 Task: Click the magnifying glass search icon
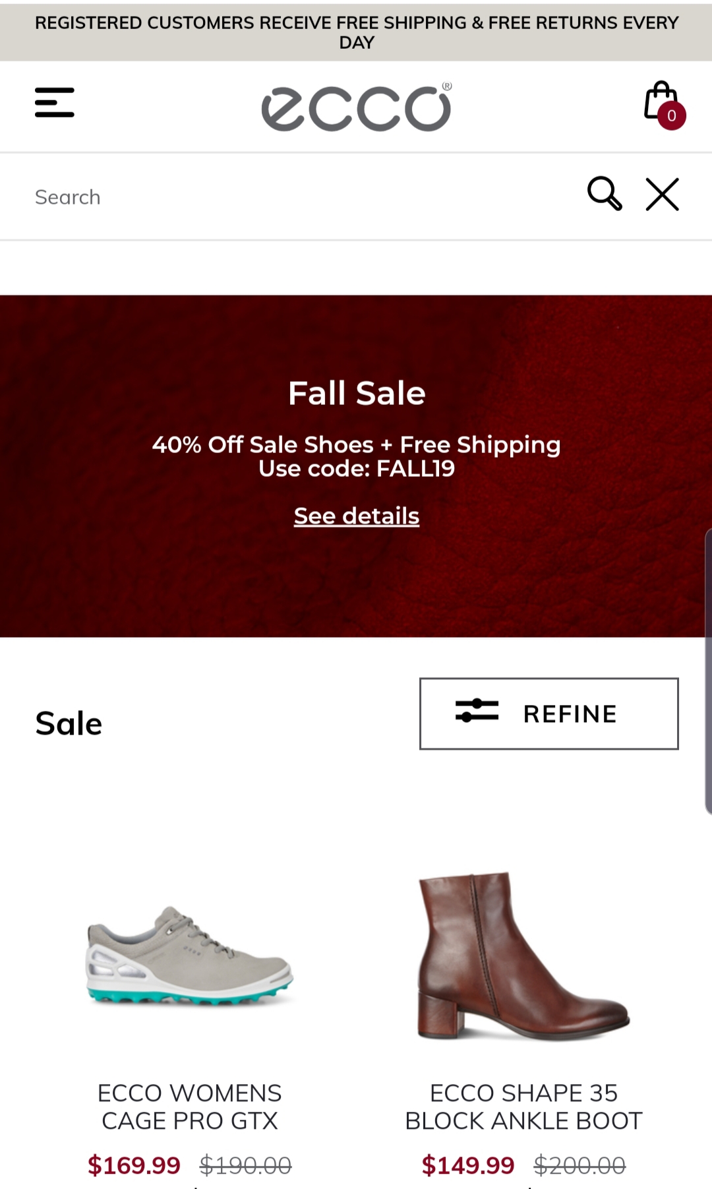click(x=605, y=194)
